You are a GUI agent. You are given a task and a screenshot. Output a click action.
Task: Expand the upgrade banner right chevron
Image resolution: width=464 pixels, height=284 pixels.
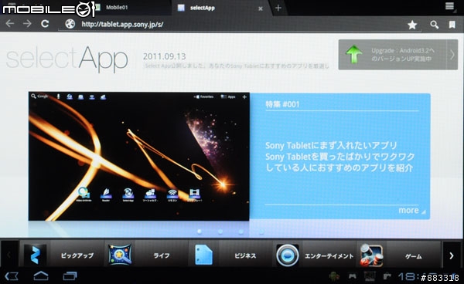click(x=452, y=55)
